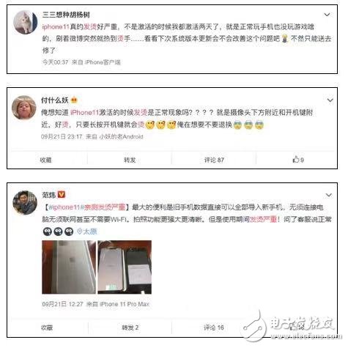Open the second photo of two phones

coord(125,267)
